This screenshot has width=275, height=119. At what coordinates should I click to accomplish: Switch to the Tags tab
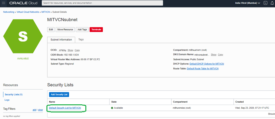click(x=81, y=39)
